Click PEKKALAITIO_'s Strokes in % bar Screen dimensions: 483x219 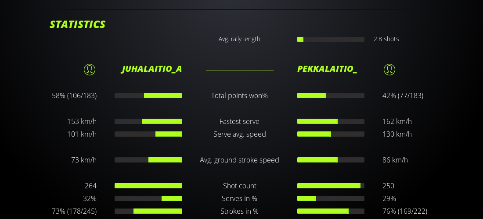click(331, 211)
